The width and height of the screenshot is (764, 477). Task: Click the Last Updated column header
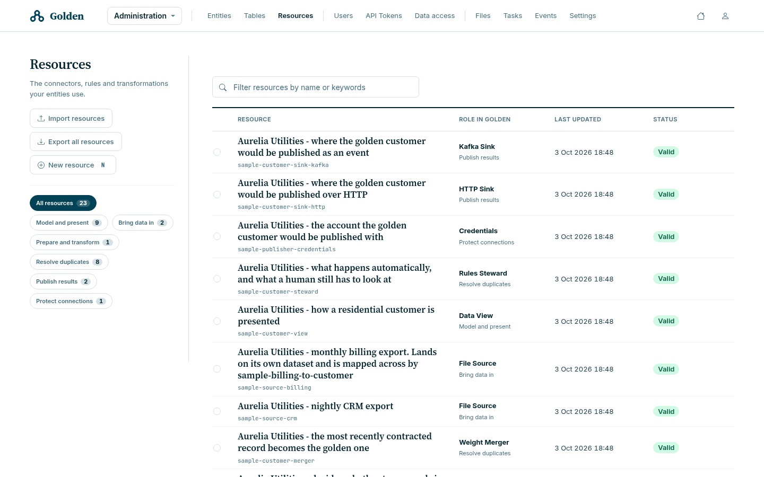(x=578, y=119)
